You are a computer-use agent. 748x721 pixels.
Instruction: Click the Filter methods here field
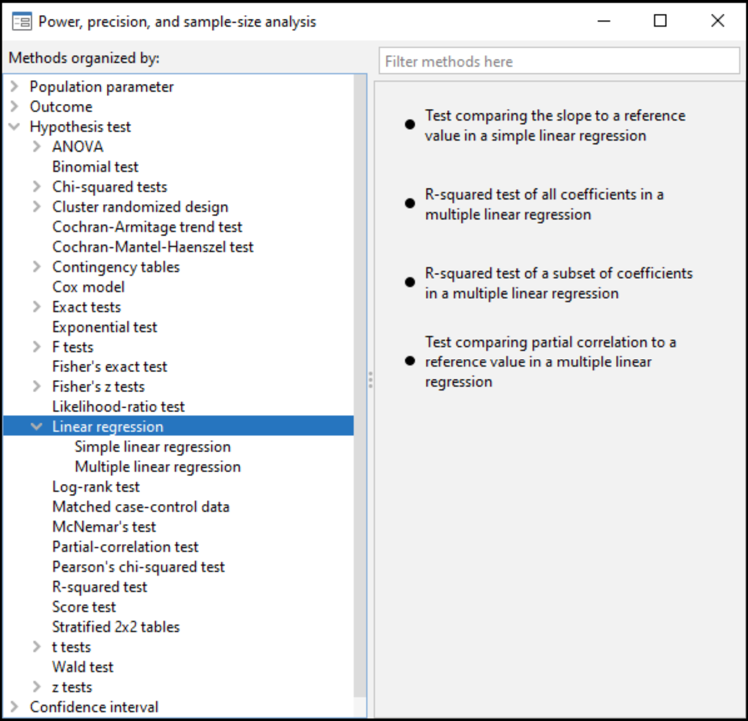(x=559, y=61)
